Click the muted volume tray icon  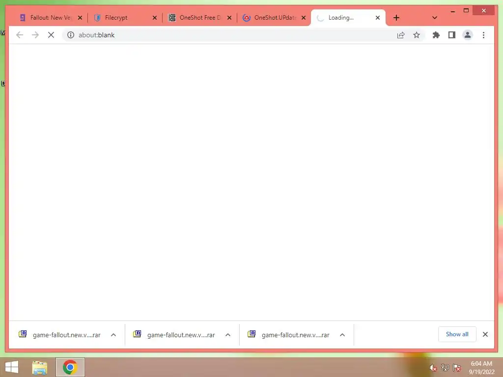point(433,368)
